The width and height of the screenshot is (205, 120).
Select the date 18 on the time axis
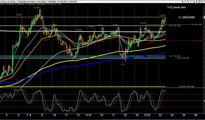click(125, 115)
